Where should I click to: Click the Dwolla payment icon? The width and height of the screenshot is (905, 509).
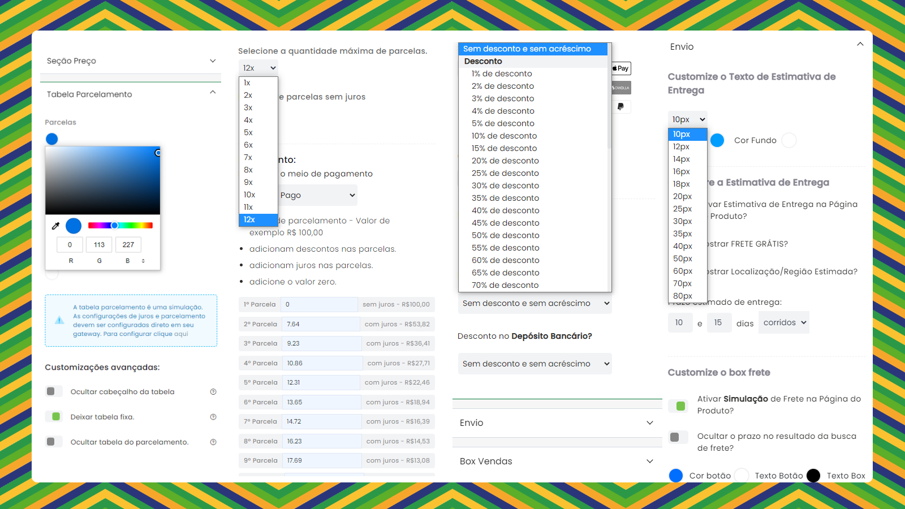[x=621, y=87]
